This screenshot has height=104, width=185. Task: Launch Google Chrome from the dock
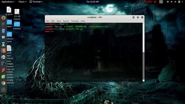3,83
